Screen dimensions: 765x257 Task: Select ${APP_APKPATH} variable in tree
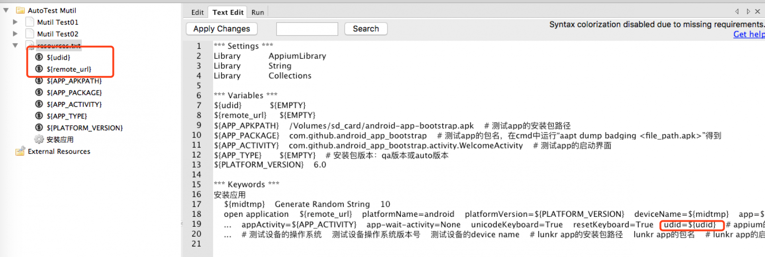pyautogui.click(x=74, y=81)
